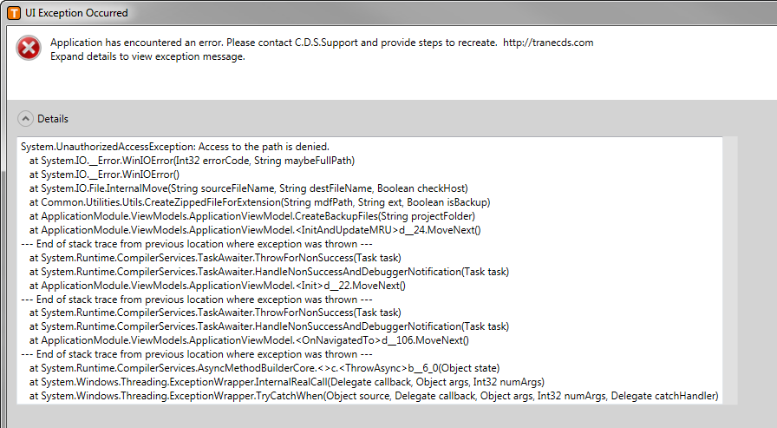Click the <Init>d__22.MoveNext stack line

217,286
